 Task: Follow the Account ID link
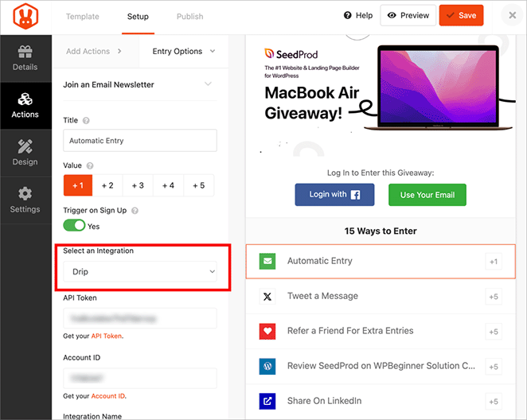tap(108, 396)
